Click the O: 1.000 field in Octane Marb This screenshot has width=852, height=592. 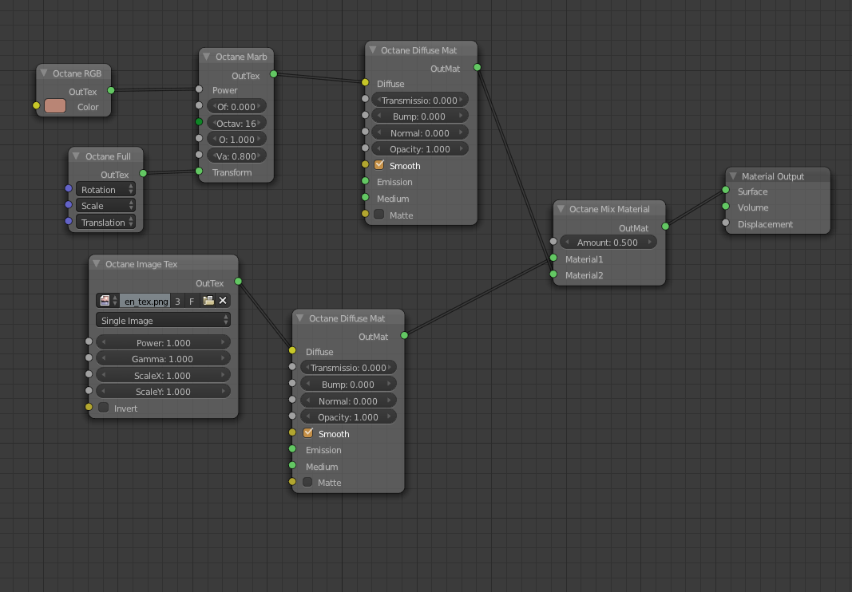click(x=236, y=139)
